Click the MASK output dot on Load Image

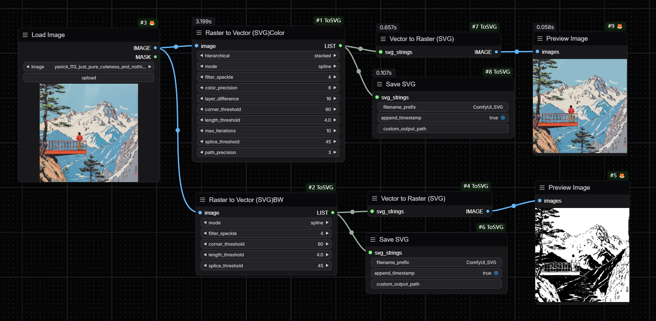point(155,57)
